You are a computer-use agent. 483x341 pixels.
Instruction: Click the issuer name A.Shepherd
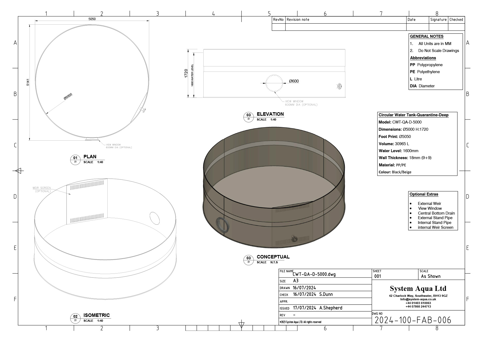coord(331,308)
